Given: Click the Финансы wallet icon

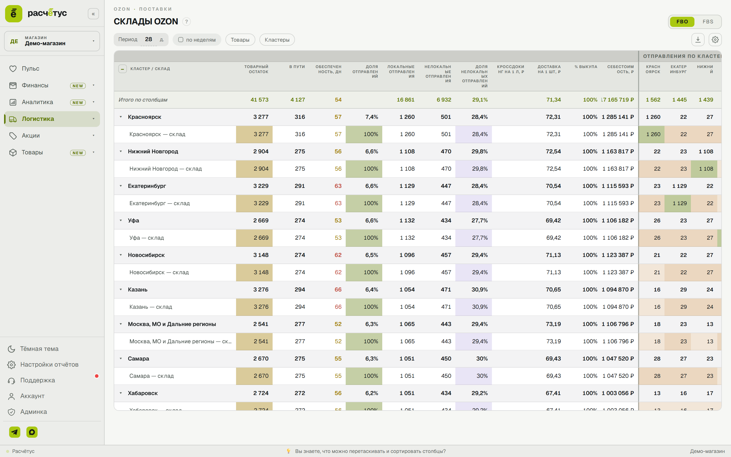Looking at the screenshot, I should pyautogui.click(x=13, y=86).
